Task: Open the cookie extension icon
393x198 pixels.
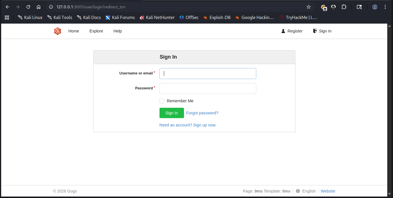Action: click(324, 7)
